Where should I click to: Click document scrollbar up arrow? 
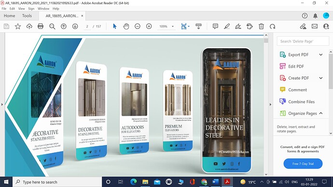266,35
